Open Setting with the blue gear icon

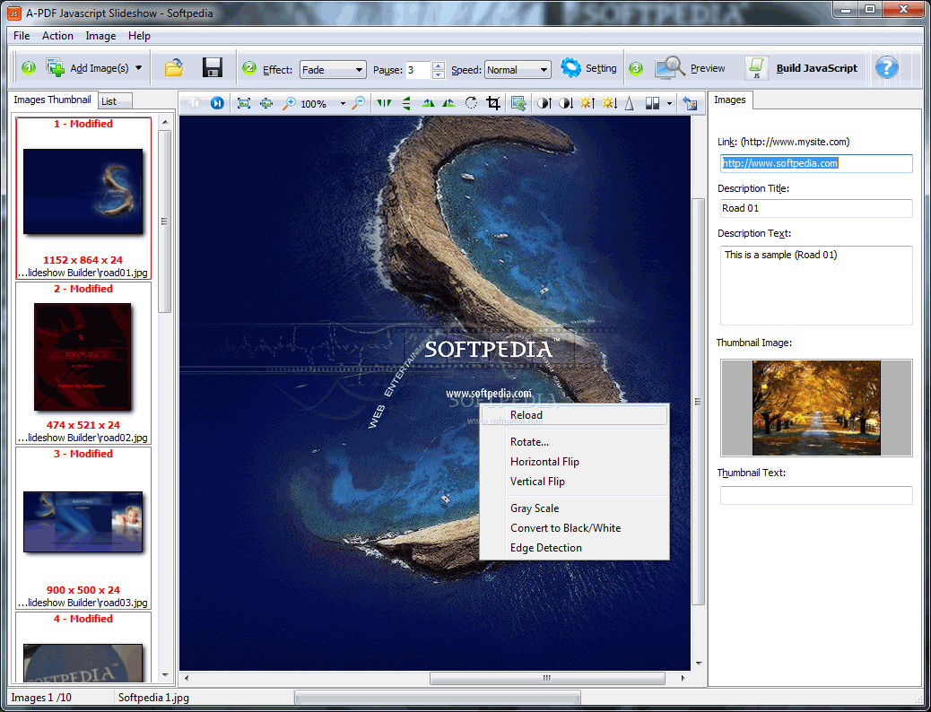[570, 67]
